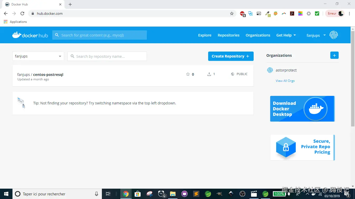
Task: Click the astorprotect organization link
Action: pyautogui.click(x=286, y=70)
